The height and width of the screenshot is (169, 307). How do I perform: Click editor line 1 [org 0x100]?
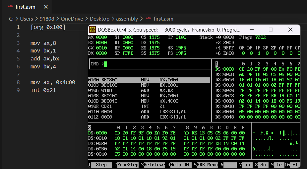pos(48,27)
